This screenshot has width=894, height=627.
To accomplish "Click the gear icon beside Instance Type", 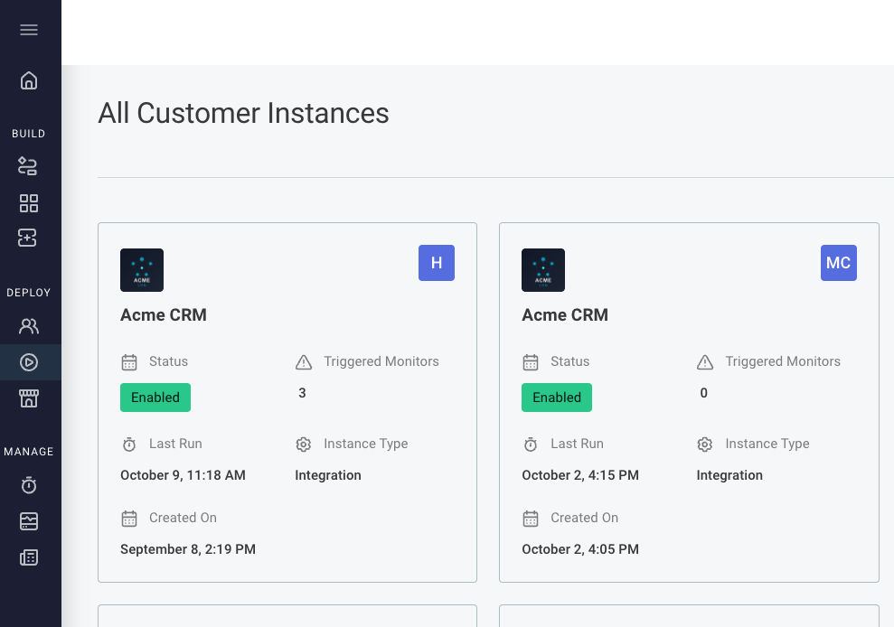I will point(303,444).
